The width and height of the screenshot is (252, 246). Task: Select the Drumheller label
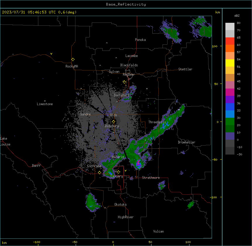coord(187,142)
